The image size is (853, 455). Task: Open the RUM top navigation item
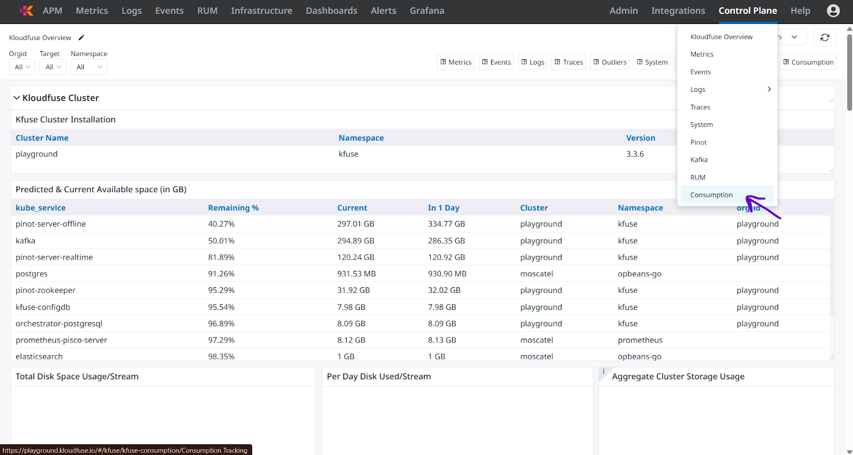(x=207, y=11)
